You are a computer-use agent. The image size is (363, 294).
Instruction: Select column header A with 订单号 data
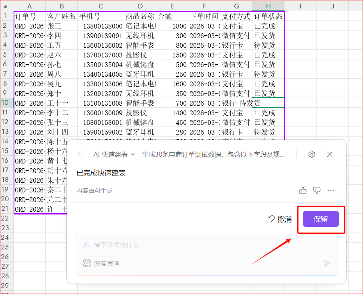coord(30,6)
